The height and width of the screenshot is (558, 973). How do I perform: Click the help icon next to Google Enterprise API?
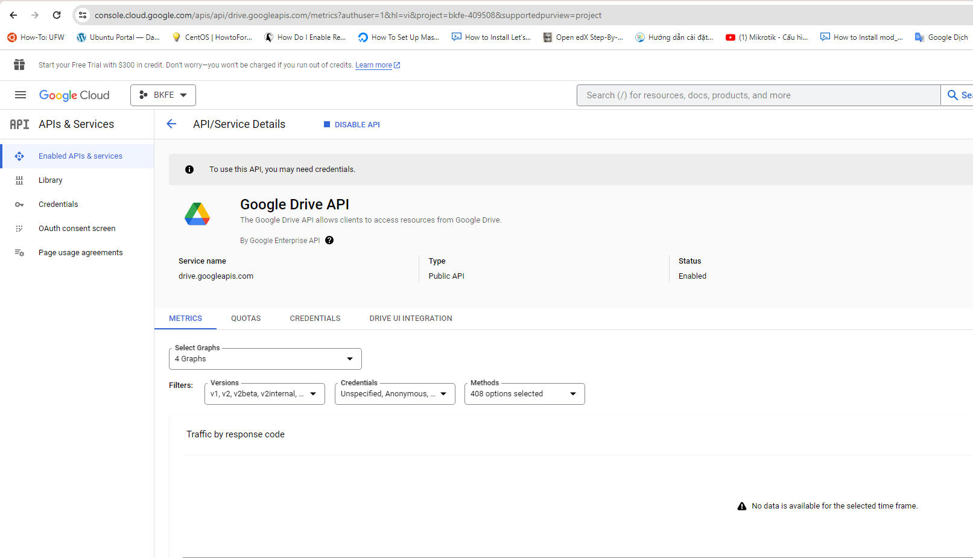click(x=329, y=240)
